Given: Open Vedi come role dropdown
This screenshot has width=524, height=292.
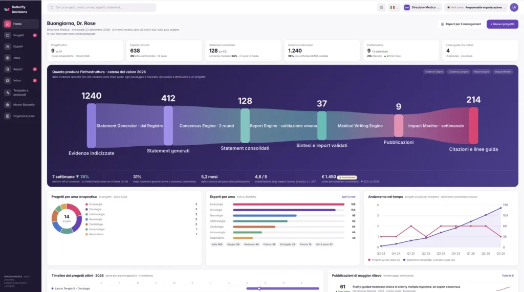Looking at the screenshot, I should 476,7.
